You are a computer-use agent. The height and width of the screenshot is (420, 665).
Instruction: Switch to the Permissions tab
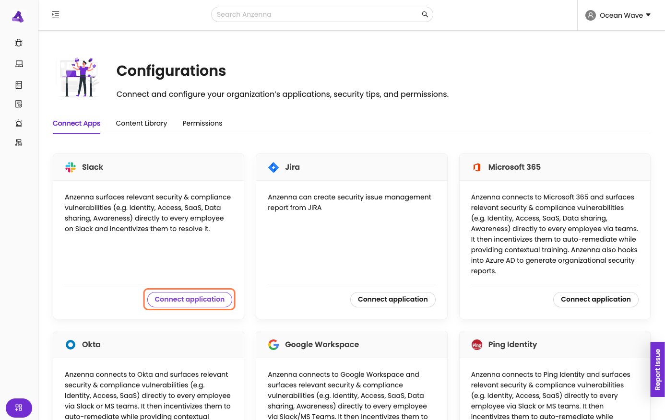pos(202,123)
